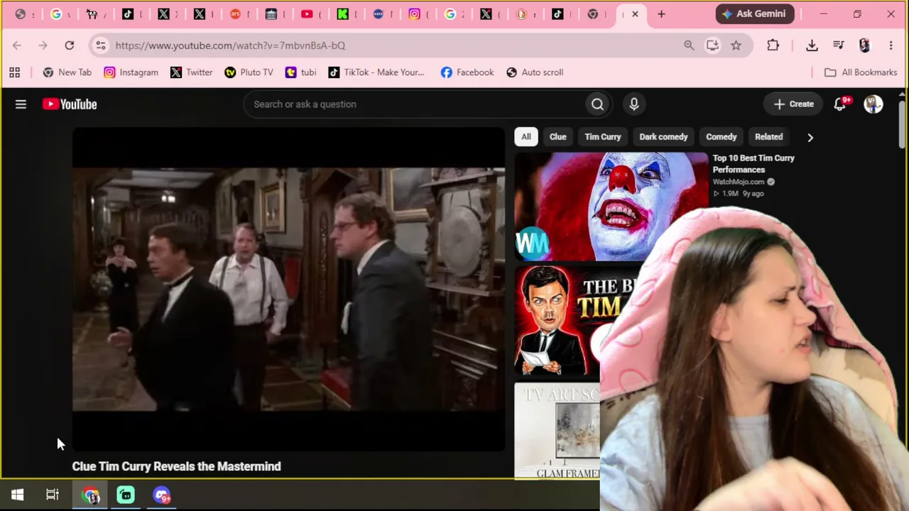The image size is (909, 511).
Task: Go back to the previous page
Action: [17, 45]
